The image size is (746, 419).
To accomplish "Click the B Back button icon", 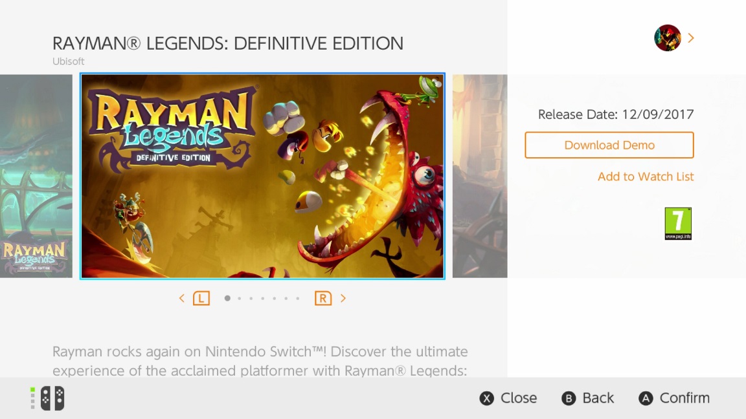I will click(569, 398).
